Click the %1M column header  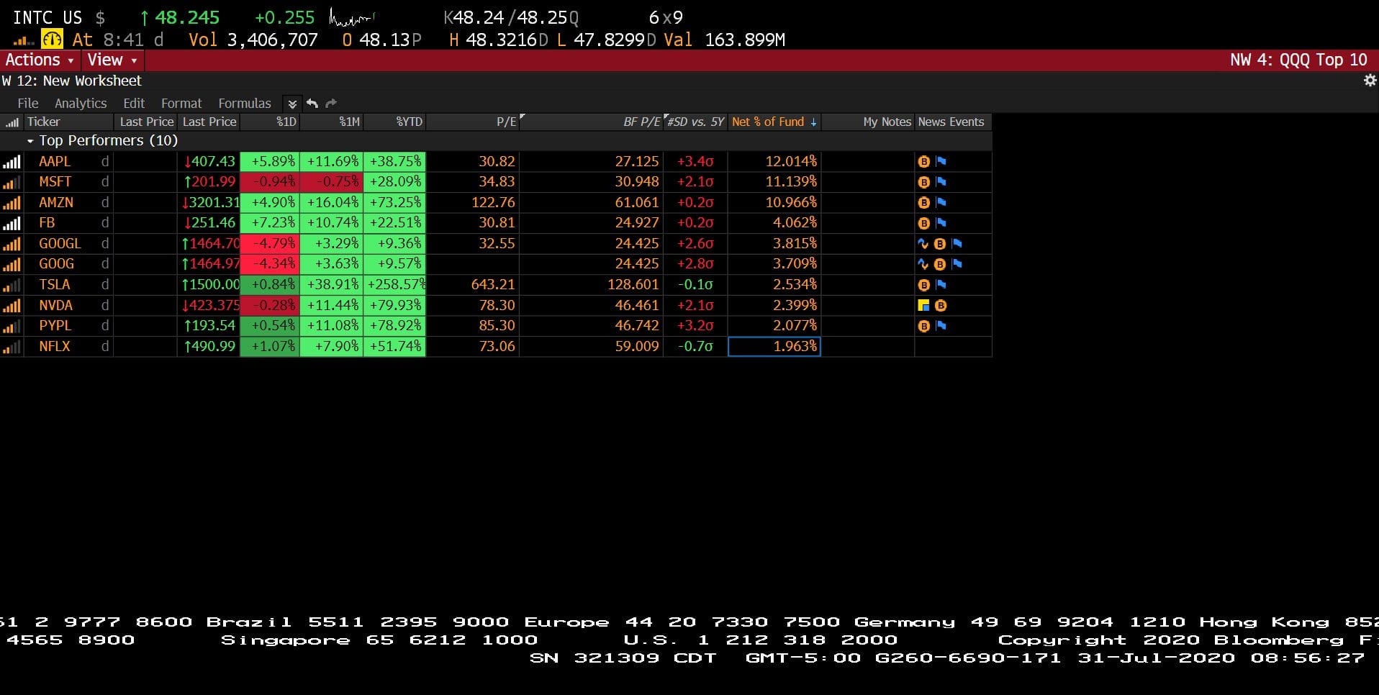tap(332, 122)
